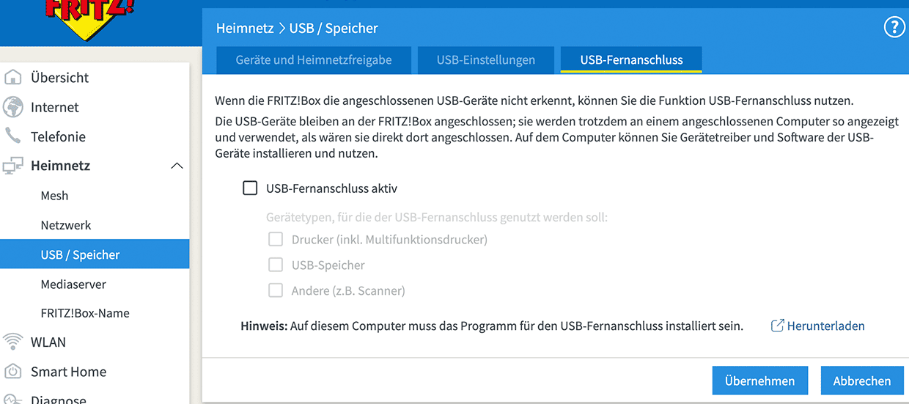Switch to Geräte und Heimnetzfreigabe tab

click(x=313, y=60)
